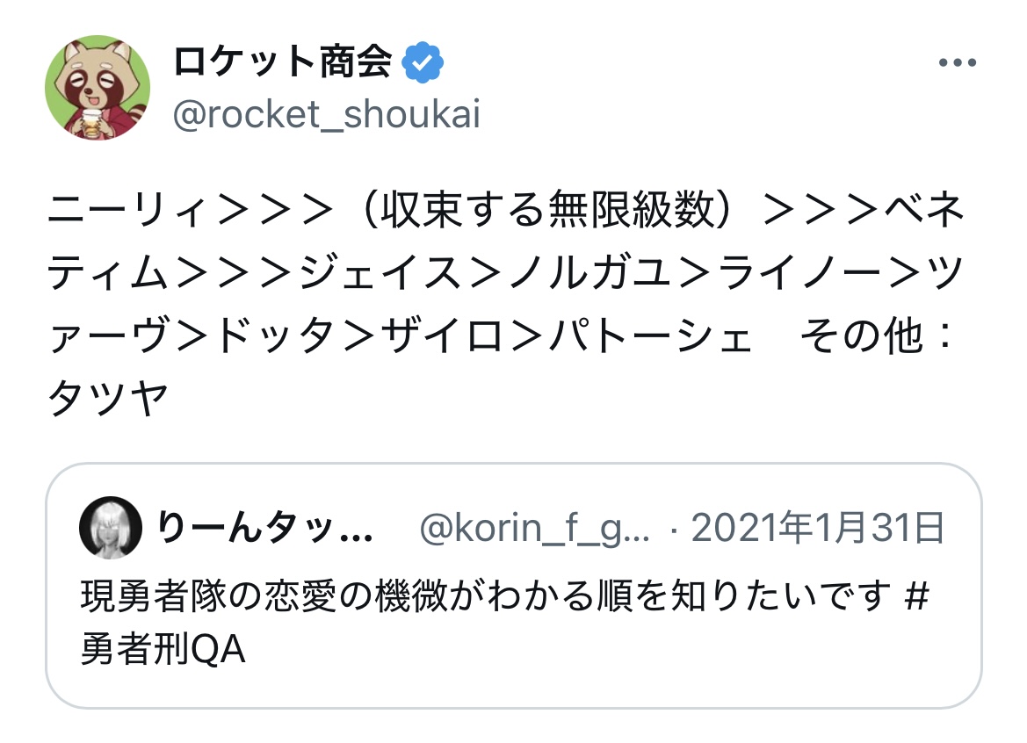Click the りーんタッ… quoted author name
This screenshot has width=1027, height=743.
(x=265, y=528)
